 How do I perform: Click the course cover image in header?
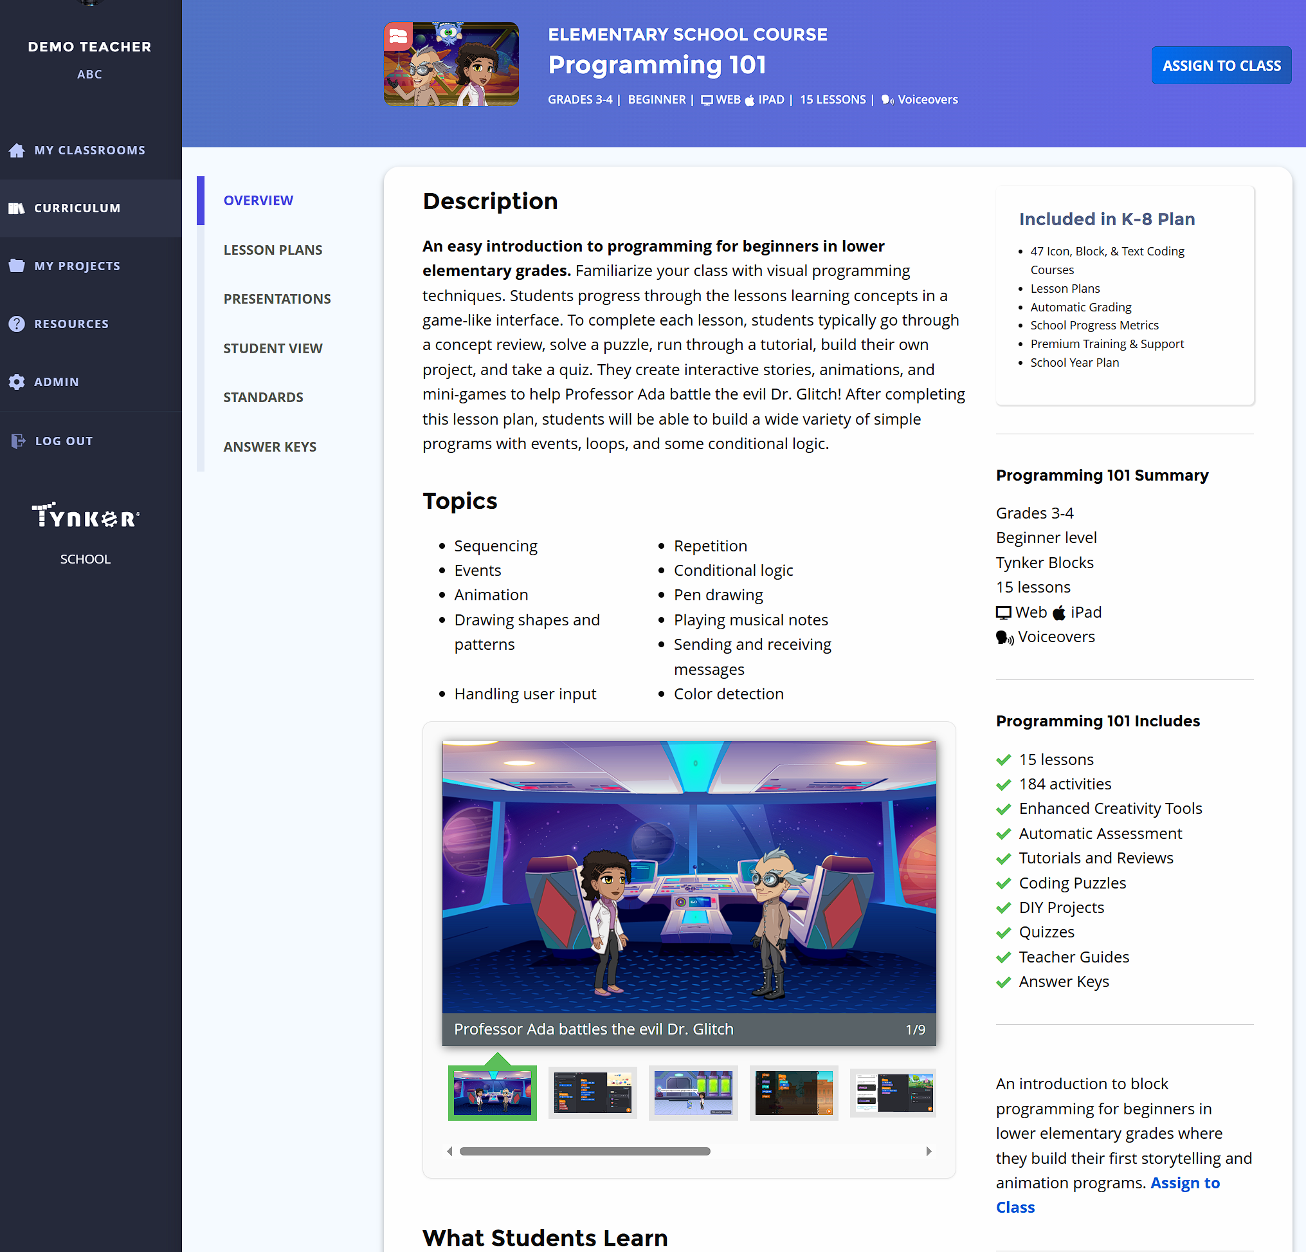pos(451,64)
